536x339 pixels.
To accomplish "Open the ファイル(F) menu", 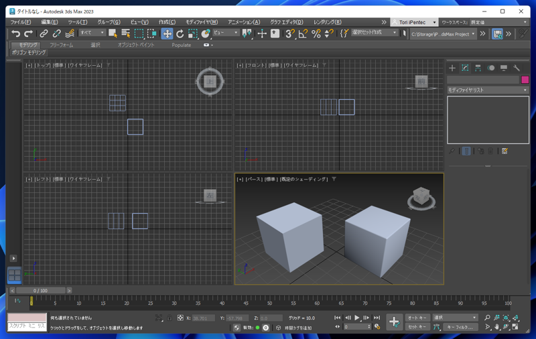I will pos(21,22).
